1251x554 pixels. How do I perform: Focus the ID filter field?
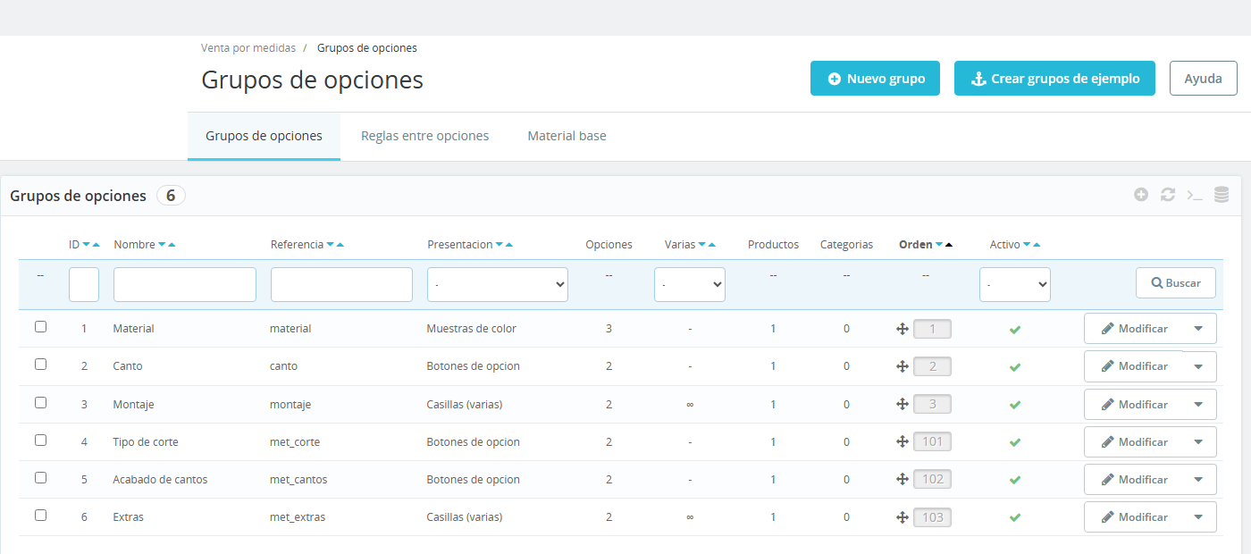84,284
